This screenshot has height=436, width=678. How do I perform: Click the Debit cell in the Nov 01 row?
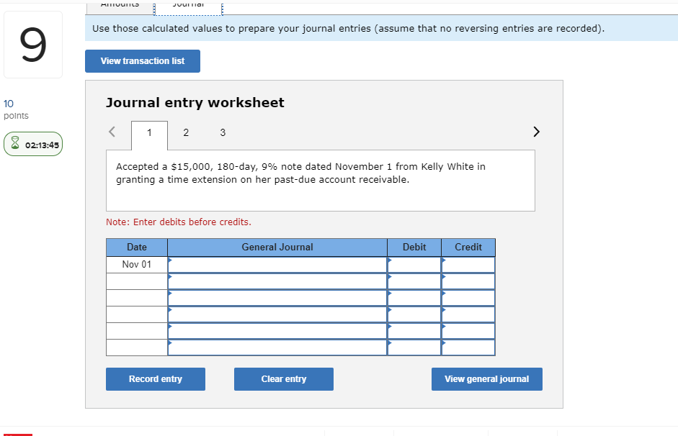414,265
